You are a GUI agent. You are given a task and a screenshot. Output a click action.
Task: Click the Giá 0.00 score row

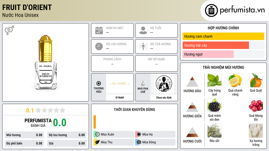tap(67, 143)
